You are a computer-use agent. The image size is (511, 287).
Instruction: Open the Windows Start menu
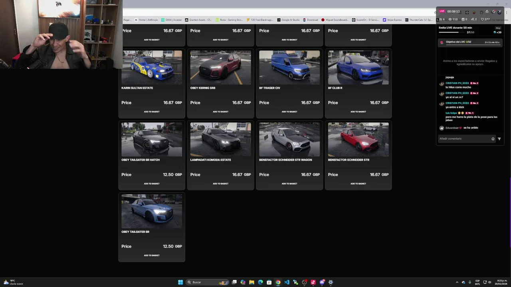pos(180,282)
